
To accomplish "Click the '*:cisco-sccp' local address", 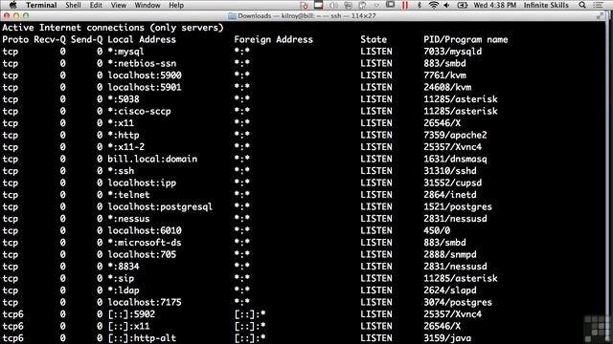I will pyautogui.click(x=140, y=111).
